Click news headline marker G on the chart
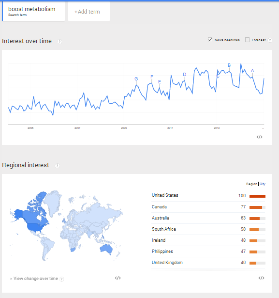The image size is (279, 298). [x=136, y=78]
